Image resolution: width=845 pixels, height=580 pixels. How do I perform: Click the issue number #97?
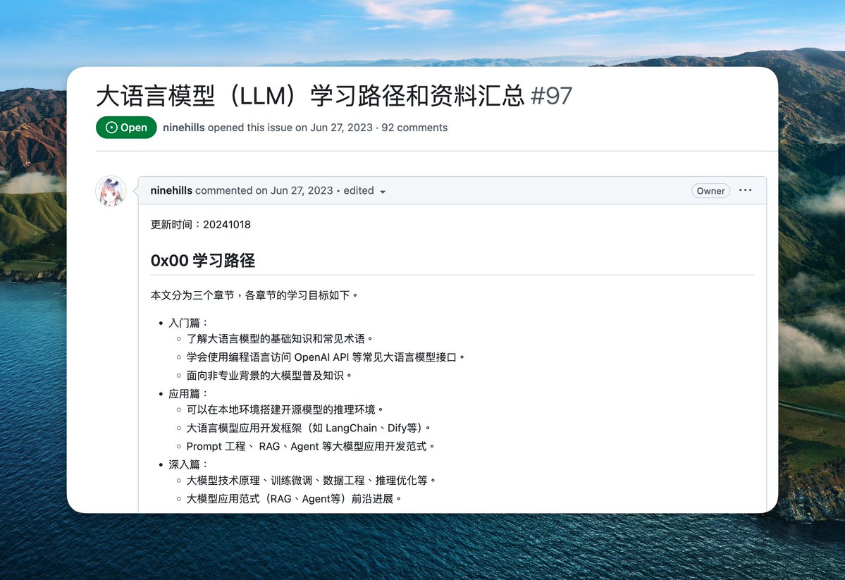click(x=551, y=96)
